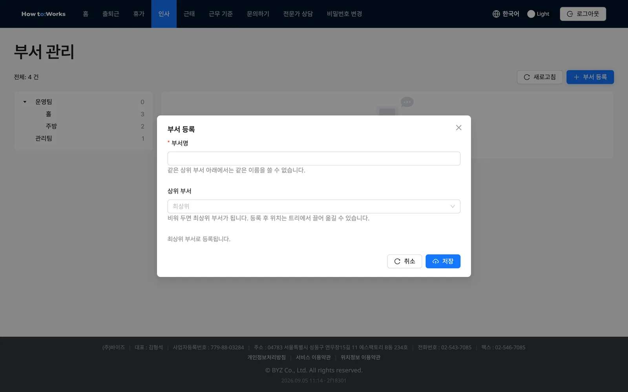Image resolution: width=628 pixels, height=392 pixels.
Task: Click the 취소 button
Action: (x=404, y=261)
